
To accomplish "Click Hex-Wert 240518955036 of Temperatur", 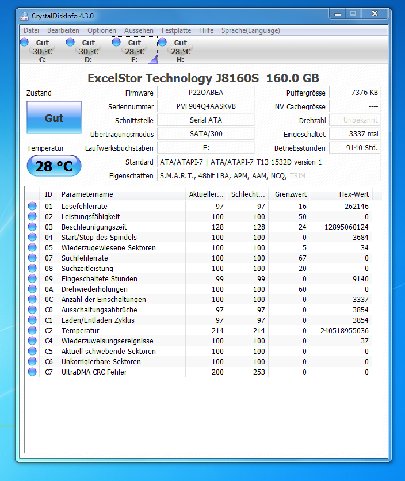I will coord(344,330).
